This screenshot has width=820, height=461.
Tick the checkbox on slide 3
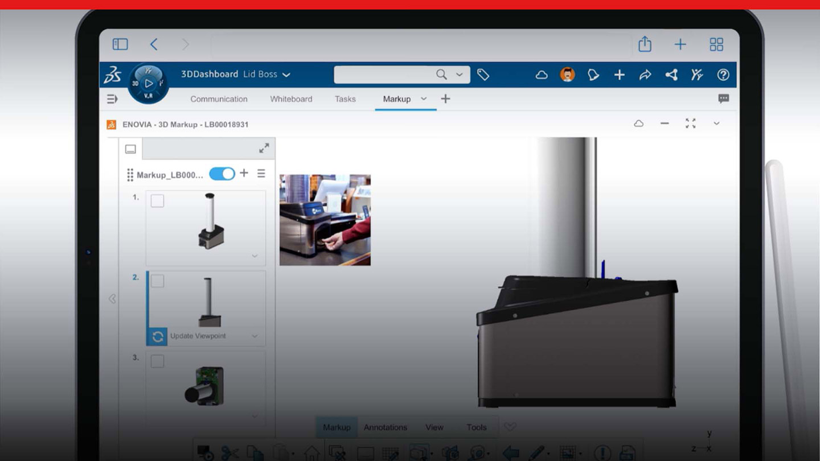158,361
